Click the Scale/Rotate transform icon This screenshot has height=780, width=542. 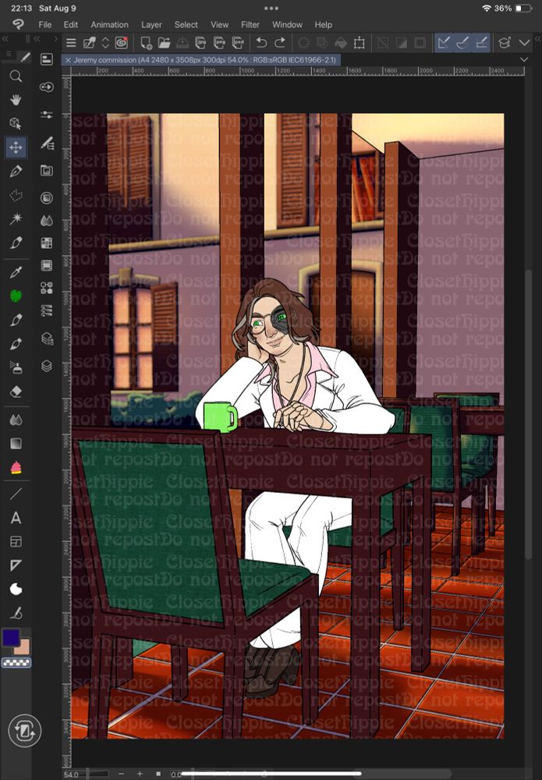pyautogui.click(x=359, y=43)
